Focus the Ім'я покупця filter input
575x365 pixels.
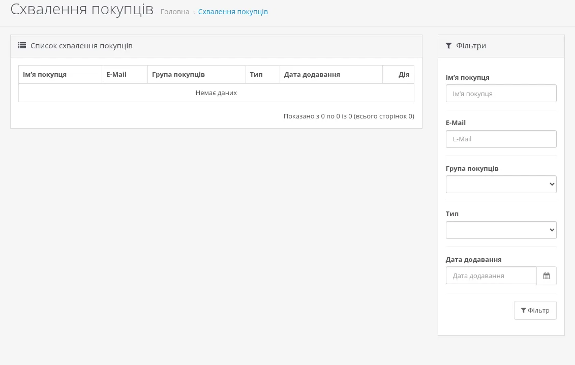[x=501, y=94]
